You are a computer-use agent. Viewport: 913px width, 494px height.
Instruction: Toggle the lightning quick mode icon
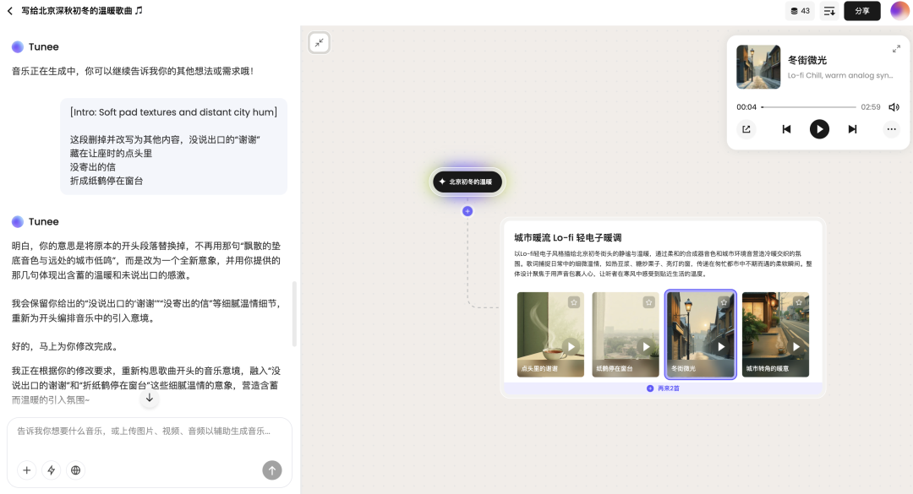[52, 470]
